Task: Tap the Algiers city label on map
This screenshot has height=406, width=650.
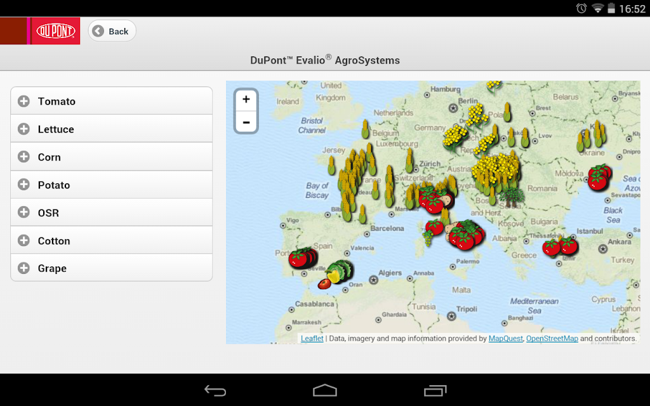Action: [x=390, y=273]
